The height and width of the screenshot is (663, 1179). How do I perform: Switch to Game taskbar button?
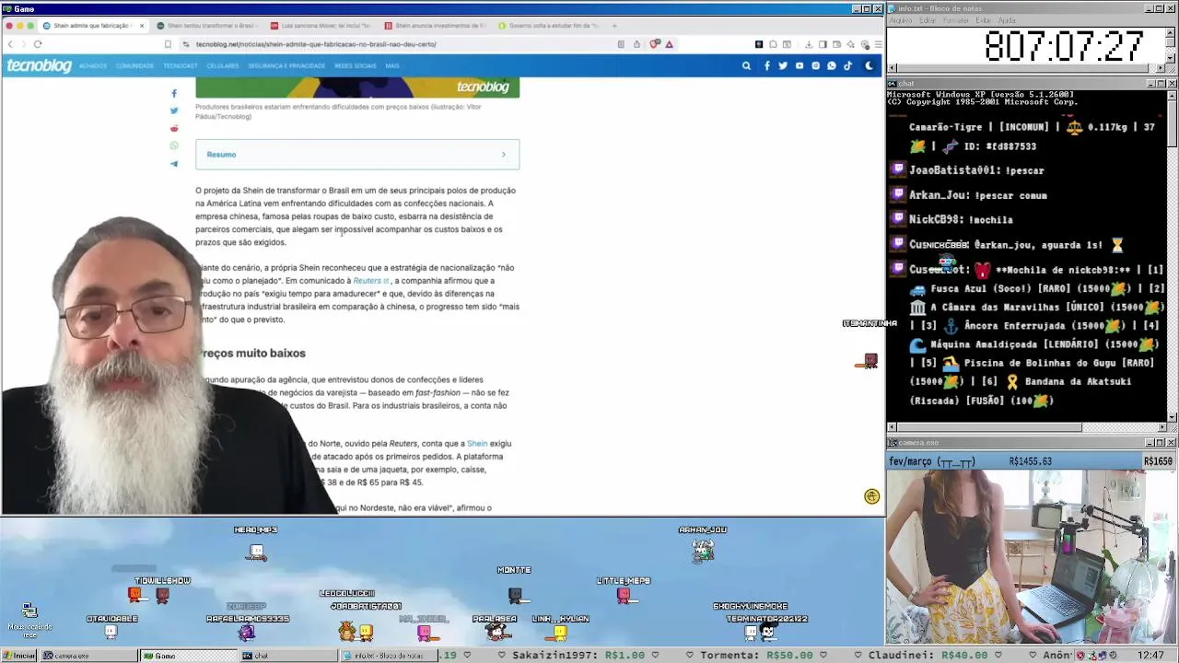point(187,656)
